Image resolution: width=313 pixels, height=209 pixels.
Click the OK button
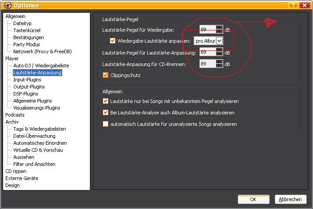point(253,199)
